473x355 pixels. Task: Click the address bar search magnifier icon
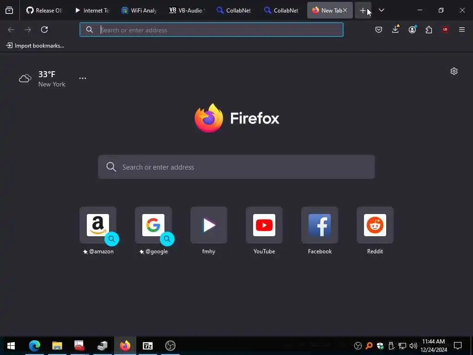pyautogui.click(x=89, y=30)
